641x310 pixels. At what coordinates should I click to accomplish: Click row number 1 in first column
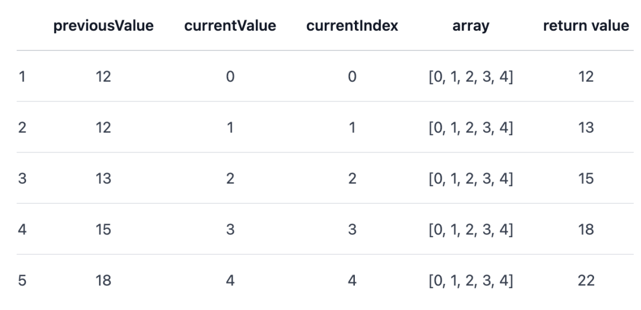click(21, 76)
